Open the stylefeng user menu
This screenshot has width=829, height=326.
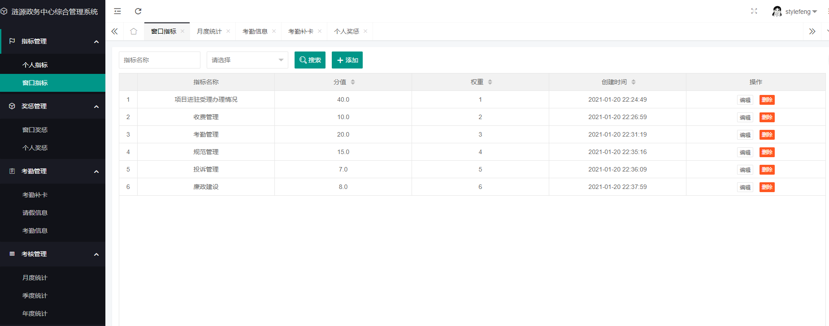tap(794, 12)
